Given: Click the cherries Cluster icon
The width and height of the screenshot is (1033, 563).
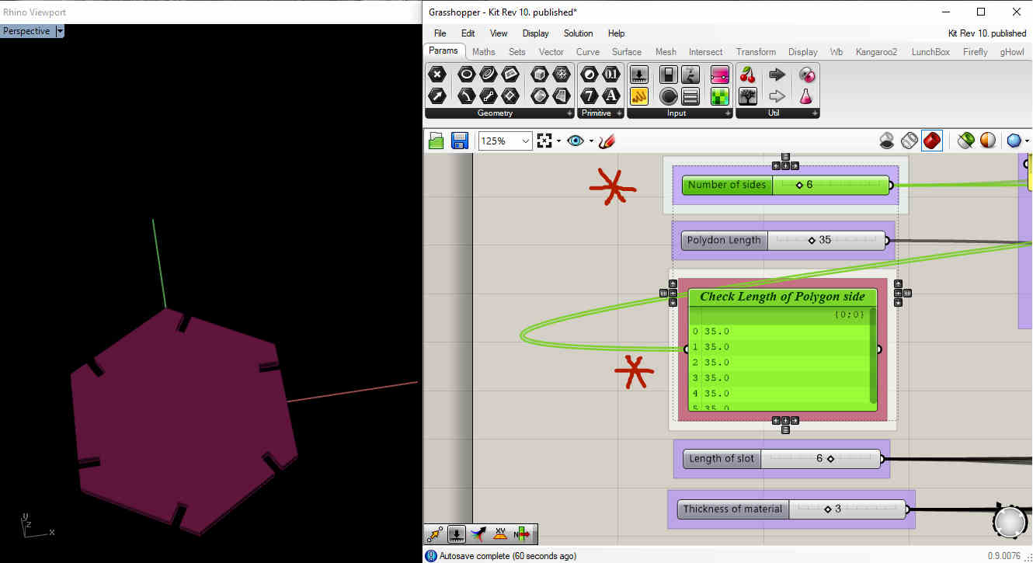Looking at the screenshot, I should click(x=748, y=75).
